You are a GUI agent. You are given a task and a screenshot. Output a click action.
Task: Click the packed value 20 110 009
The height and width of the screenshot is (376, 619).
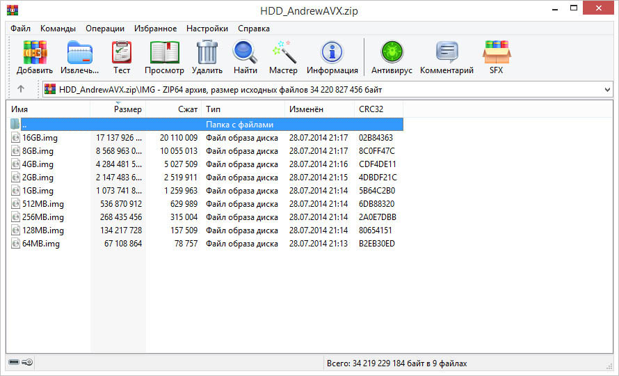pyautogui.click(x=179, y=138)
